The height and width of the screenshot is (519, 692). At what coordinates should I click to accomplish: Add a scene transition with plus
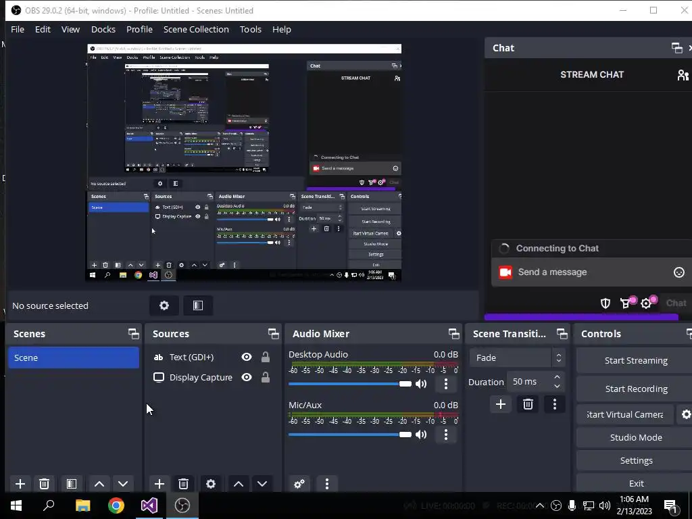pyautogui.click(x=501, y=404)
